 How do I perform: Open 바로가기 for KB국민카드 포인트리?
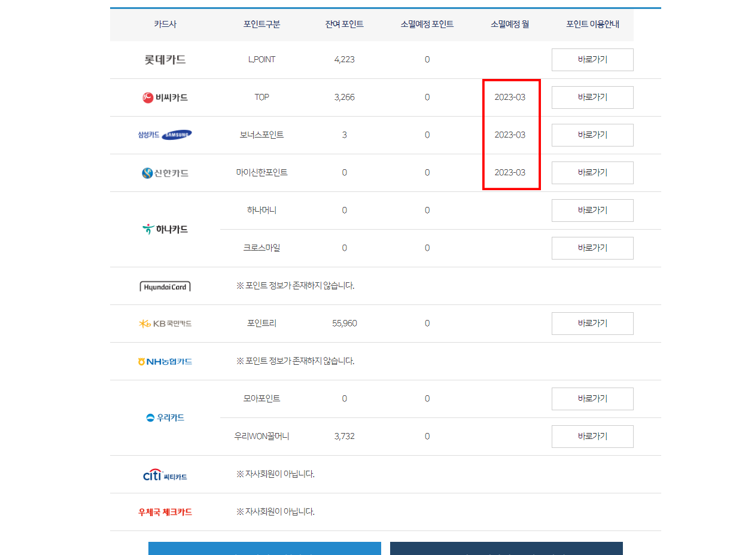[592, 324]
